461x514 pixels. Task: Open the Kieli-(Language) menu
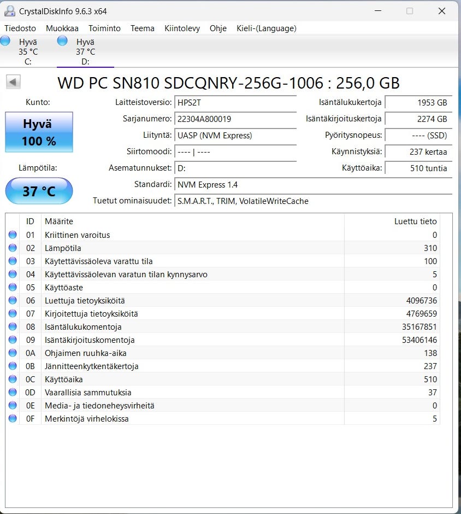click(x=267, y=28)
